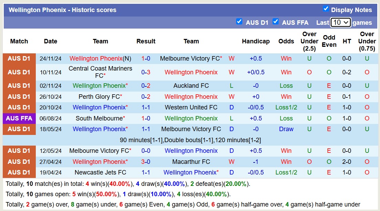This screenshot has width=380, height=211.
Task: Select the Central Coast Mariners FC team
Action: coord(100,72)
